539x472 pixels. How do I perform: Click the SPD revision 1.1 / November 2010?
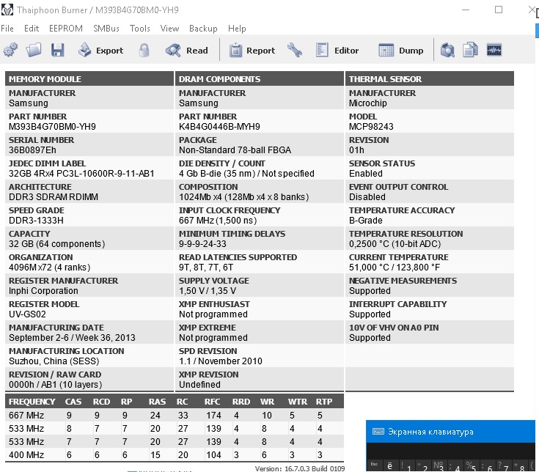point(220,361)
